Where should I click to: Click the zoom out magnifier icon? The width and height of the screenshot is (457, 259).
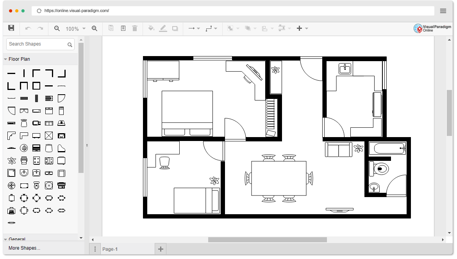click(x=57, y=28)
